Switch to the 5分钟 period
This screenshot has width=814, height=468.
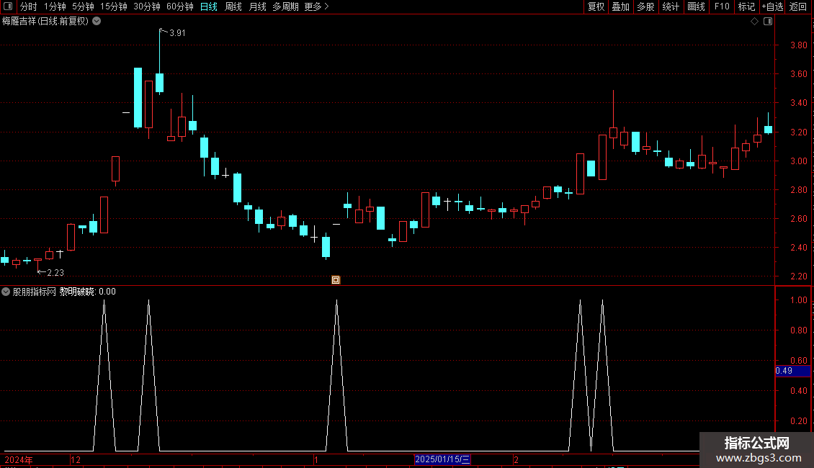click(x=83, y=6)
